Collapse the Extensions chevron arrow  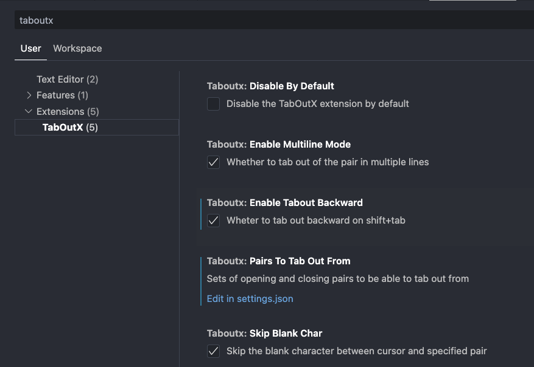[29, 112]
